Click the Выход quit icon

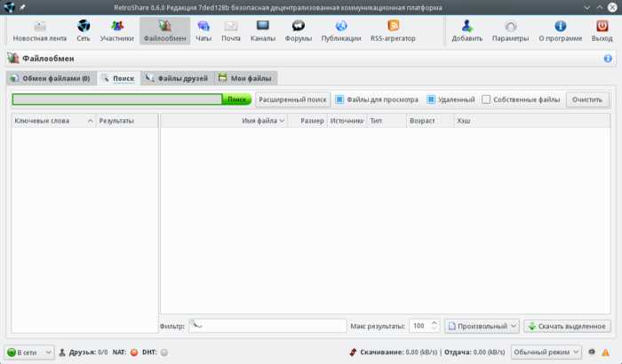coord(602,31)
